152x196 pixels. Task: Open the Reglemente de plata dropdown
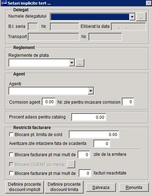72,63
